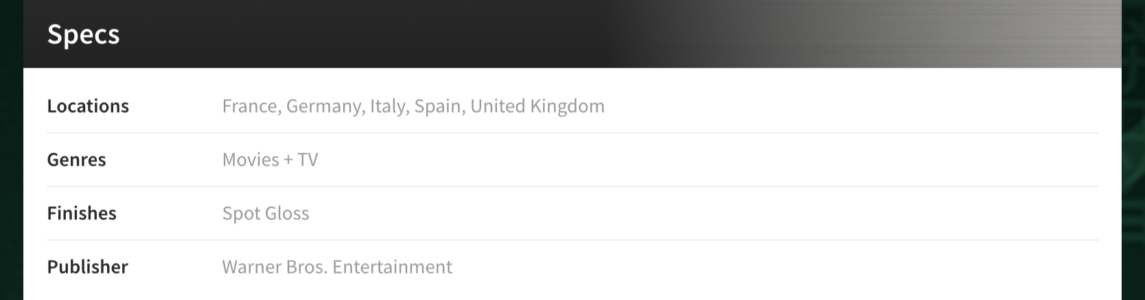Click the Finishes row label
Screen dimensions: 1145x300
(x=82, y=213)
